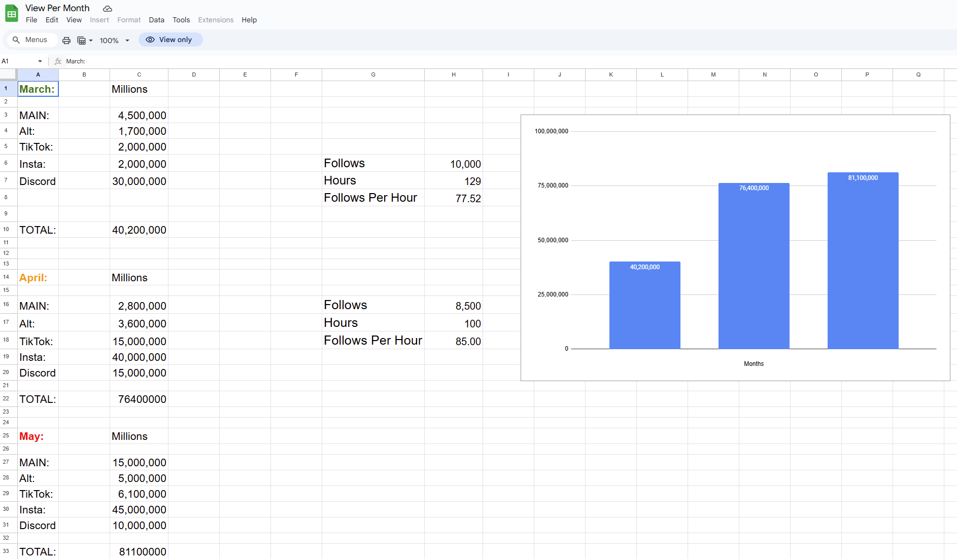Open the View menu

click(x=74, y=20)
